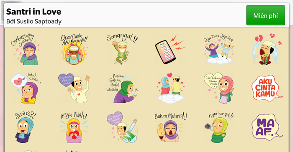Click the Santri in Love title

click(33, 12)
